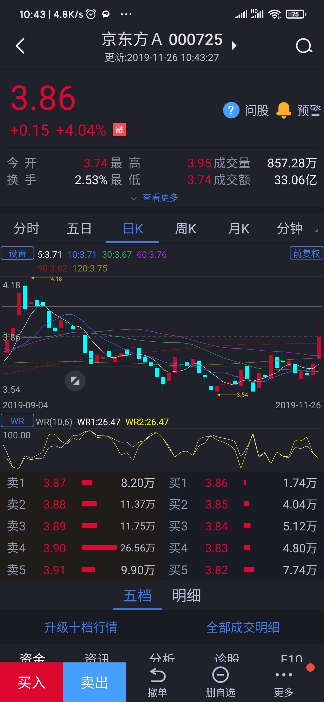The height and width of the screenshot is (702, 324).
Task: Tap the 60:3.76 moving average label
Action: point(152,255)
